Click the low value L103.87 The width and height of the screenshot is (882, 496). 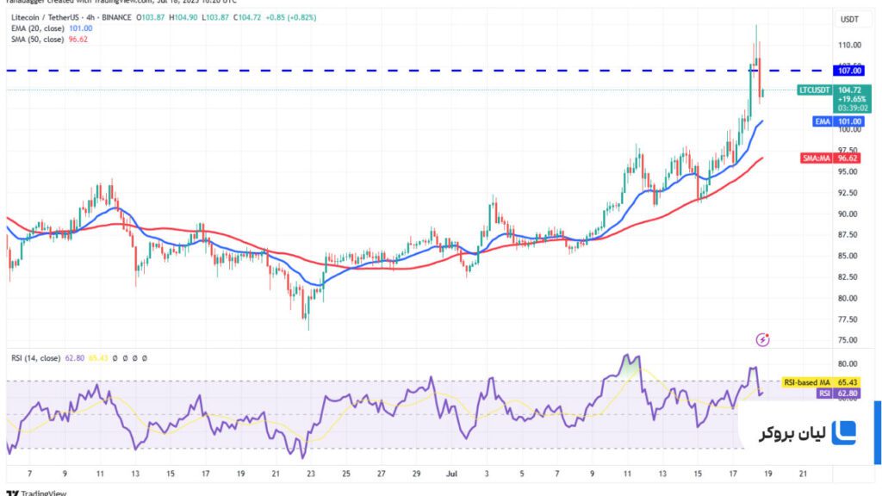[214, 17]
